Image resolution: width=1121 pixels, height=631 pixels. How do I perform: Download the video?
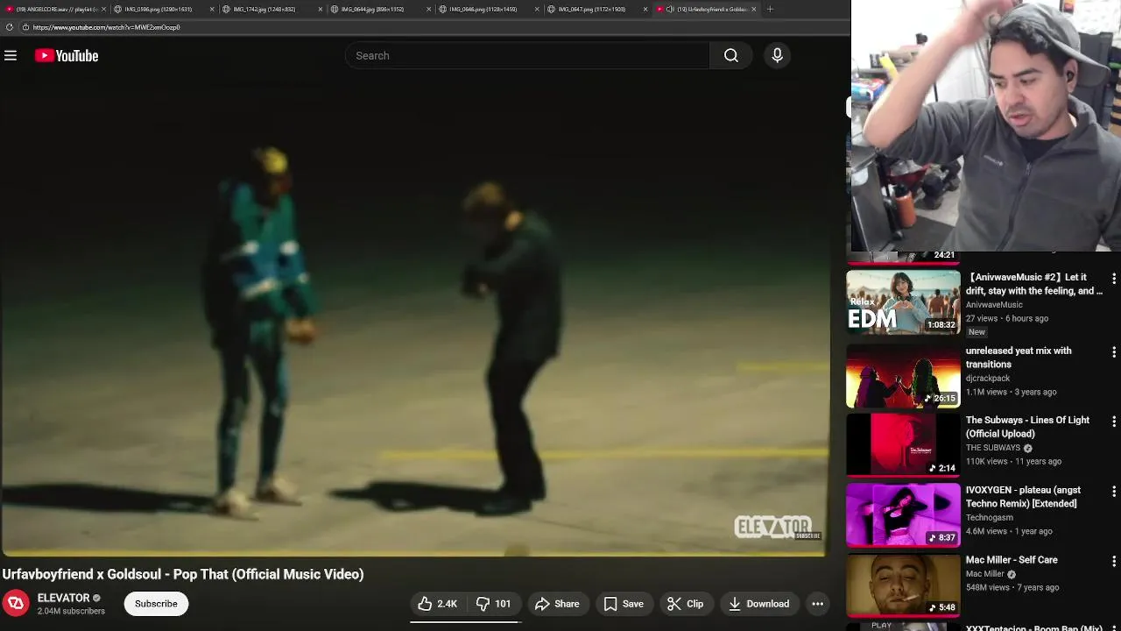tap(758, 604)
